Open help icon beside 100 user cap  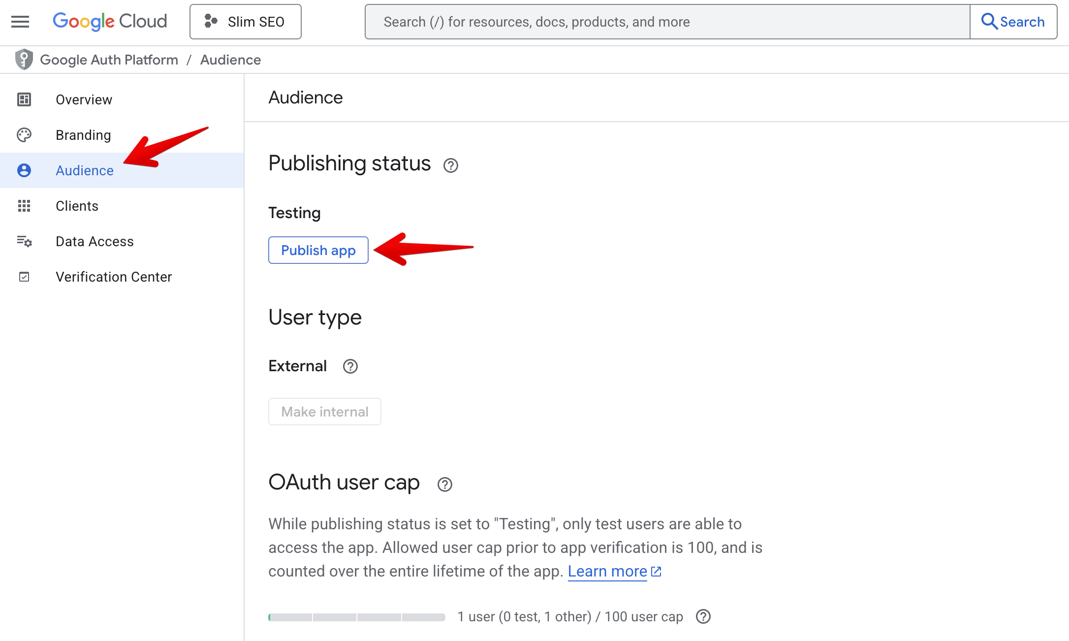click(703, 616)
